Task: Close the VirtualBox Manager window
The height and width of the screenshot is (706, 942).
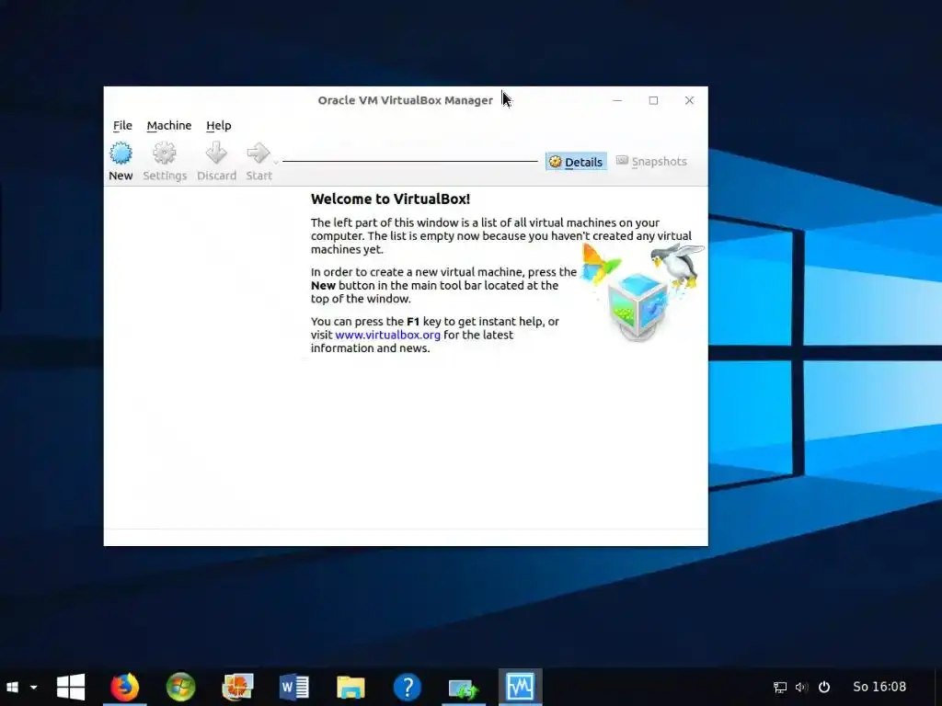Action: click(689, 100)
